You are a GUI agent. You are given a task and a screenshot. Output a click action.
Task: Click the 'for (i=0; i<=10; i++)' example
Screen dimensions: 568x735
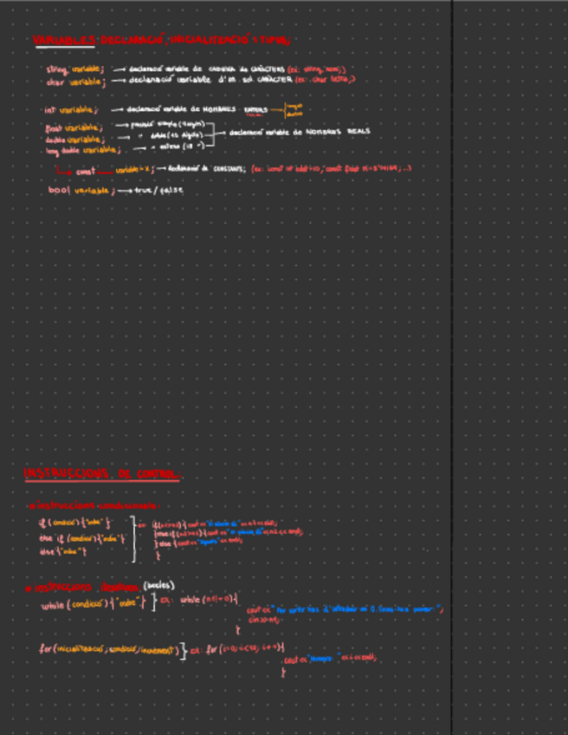tap(246, 648)
